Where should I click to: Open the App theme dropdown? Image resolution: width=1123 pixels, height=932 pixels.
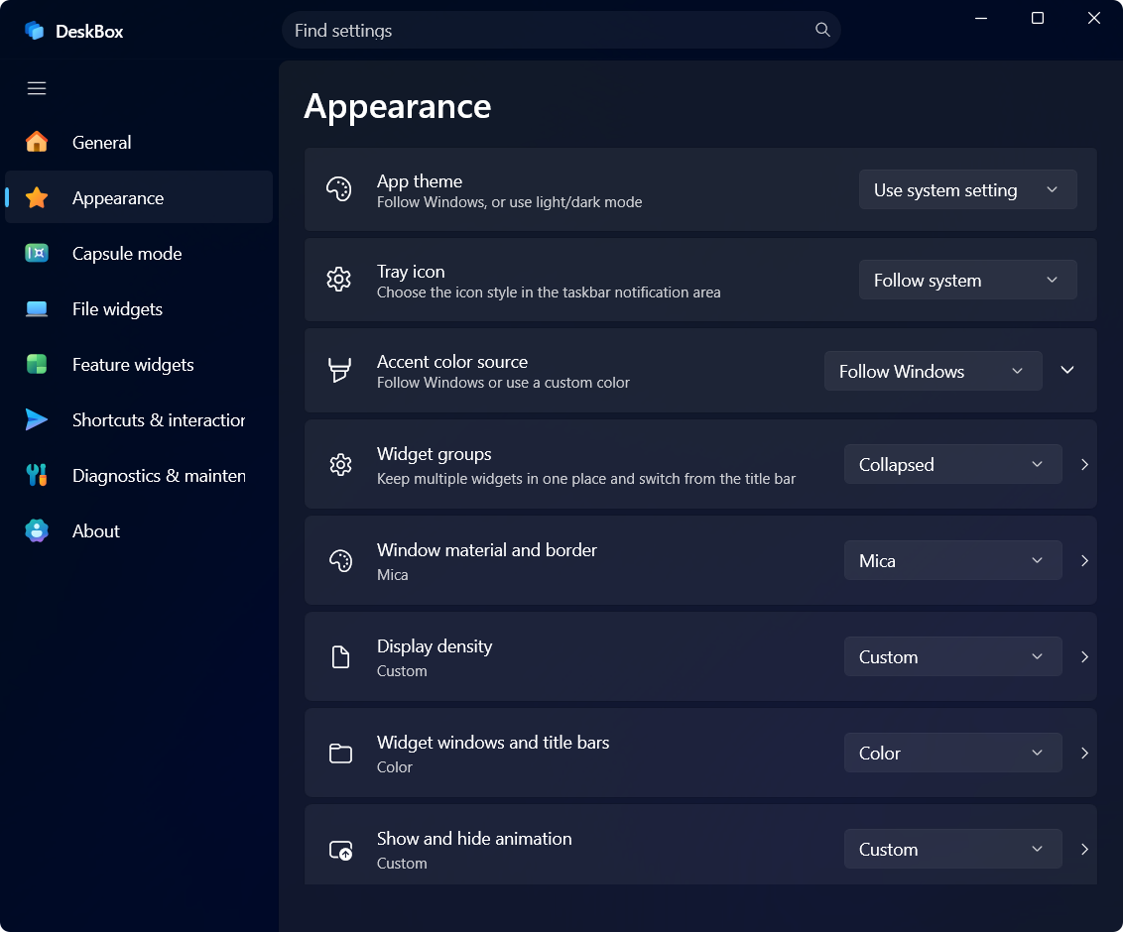pyautogui.click(x=967, y=189)
